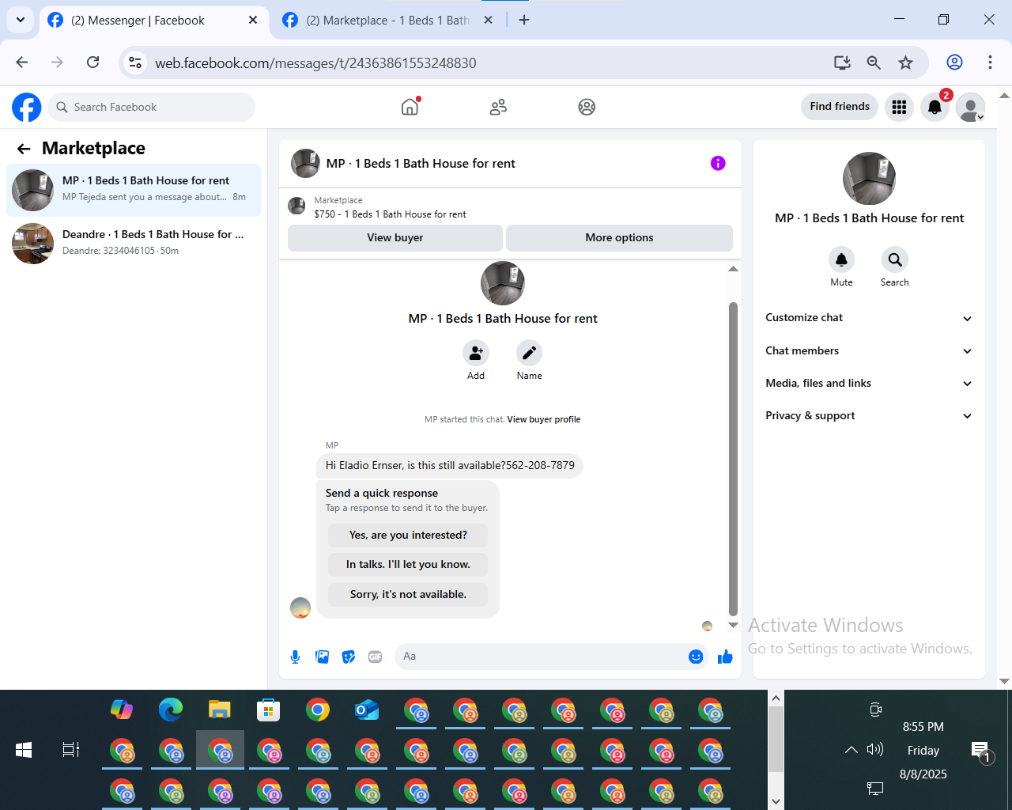Image resolution: width=1012 pixels, height=810 pixels.
Task: Open the emoji picker in message box
Action: tap(696, 657)
